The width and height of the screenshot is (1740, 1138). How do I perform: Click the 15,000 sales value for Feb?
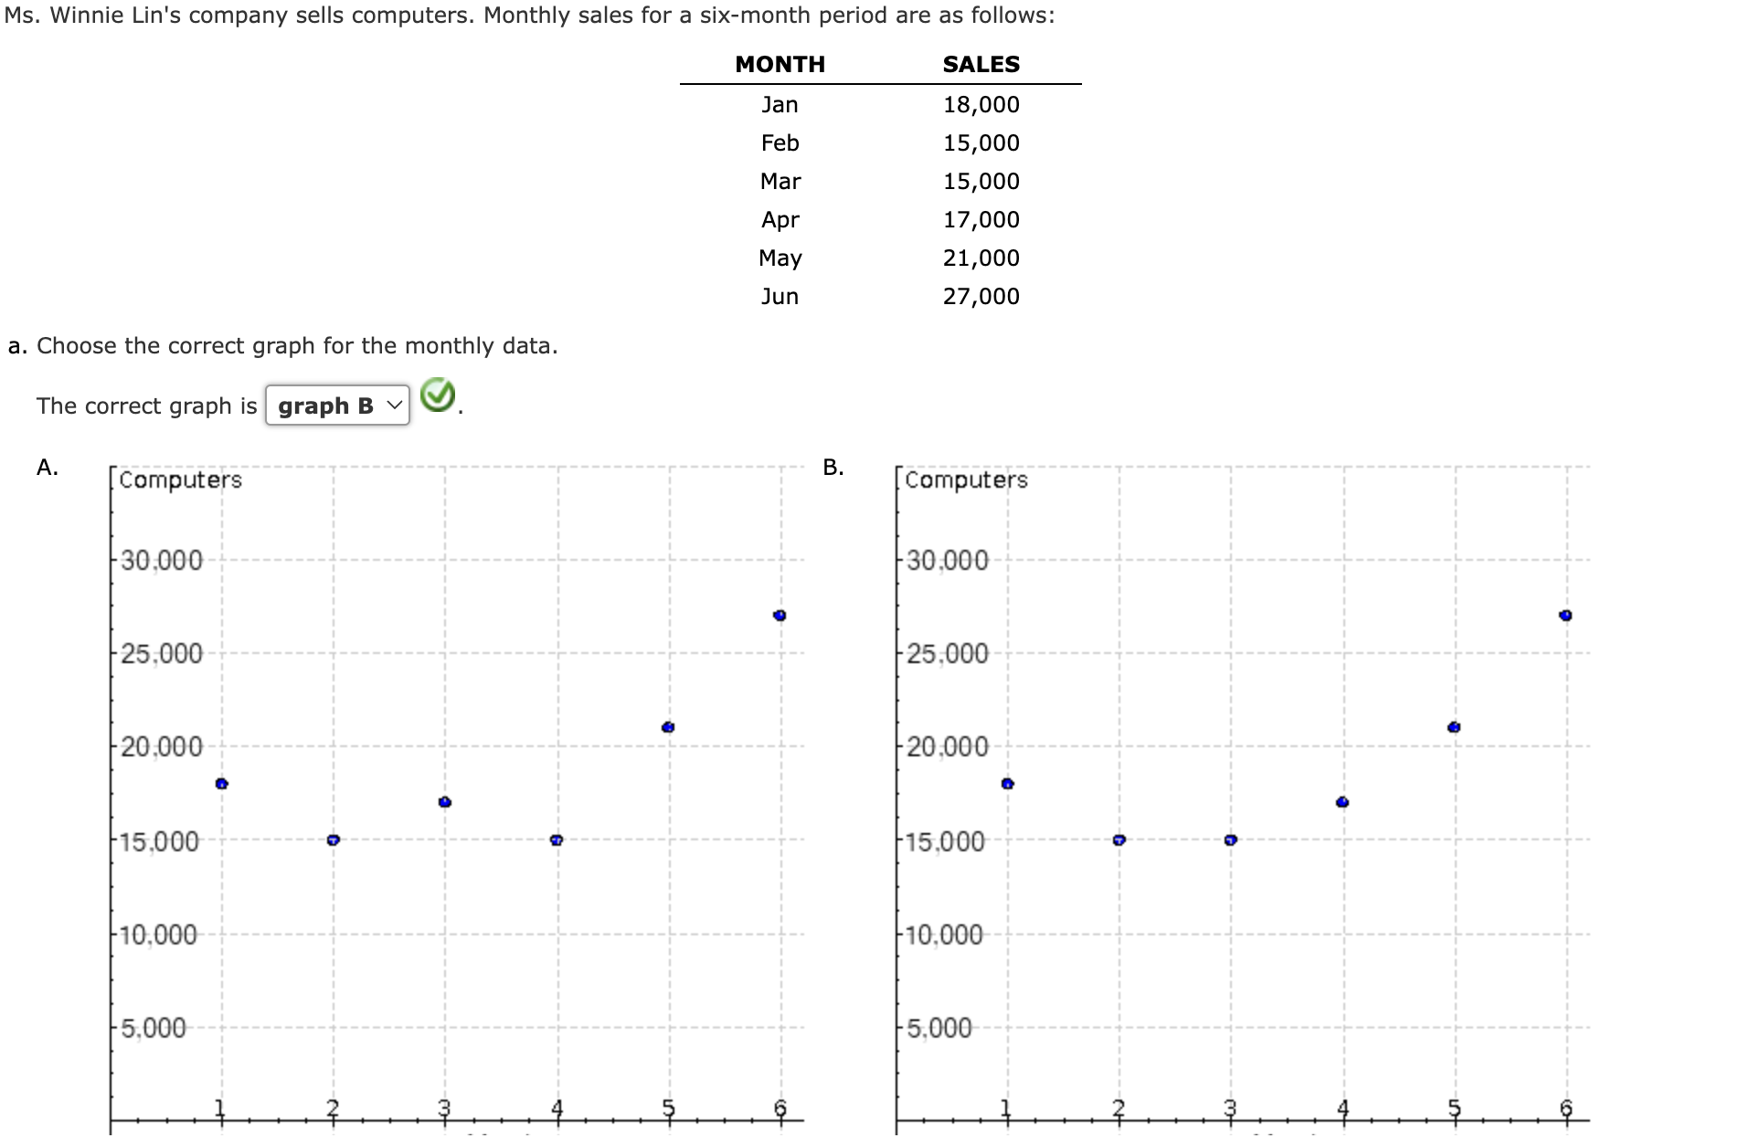coord(981,142)
